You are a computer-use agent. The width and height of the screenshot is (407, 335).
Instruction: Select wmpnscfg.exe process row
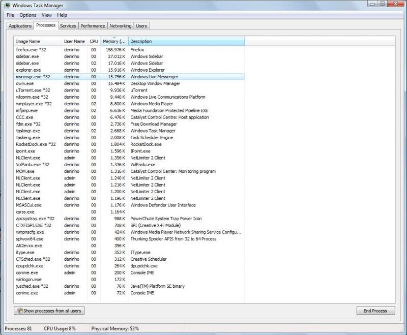(x=129, y=232)
